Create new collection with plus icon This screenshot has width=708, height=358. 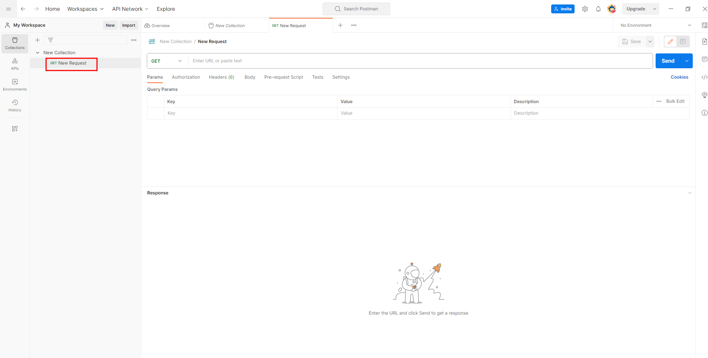pyautogui.click(x=38, y=40)
